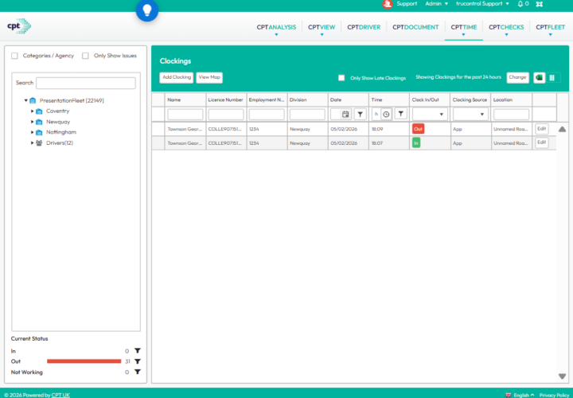Click the Licence Number filter field
The height and width of the screenshot is (398, 573).
pyautogui.click(x=226, y=115)
